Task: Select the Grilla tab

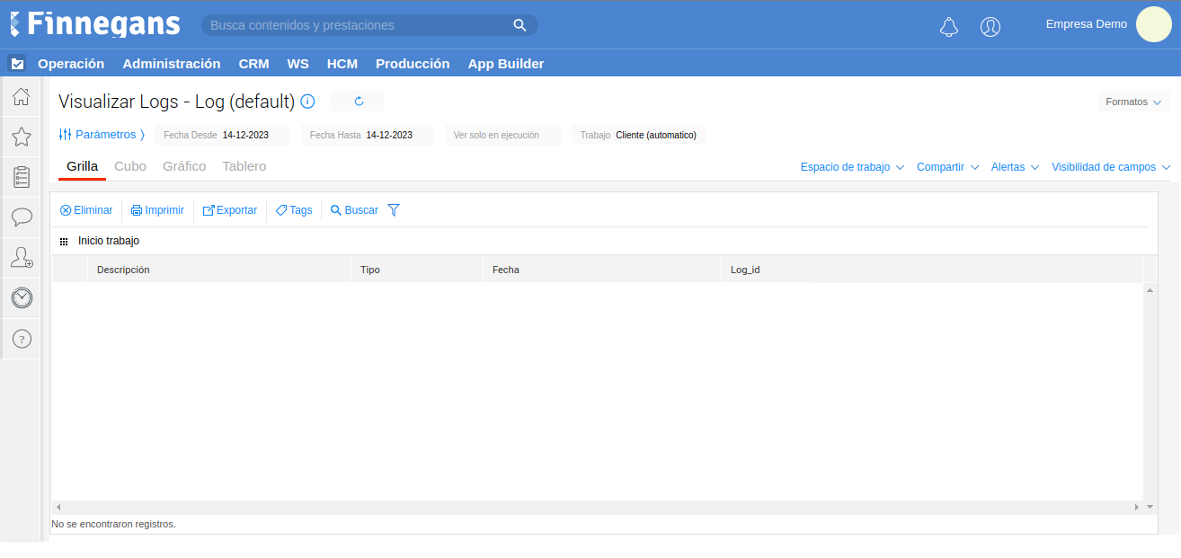Action: (83, 166)
